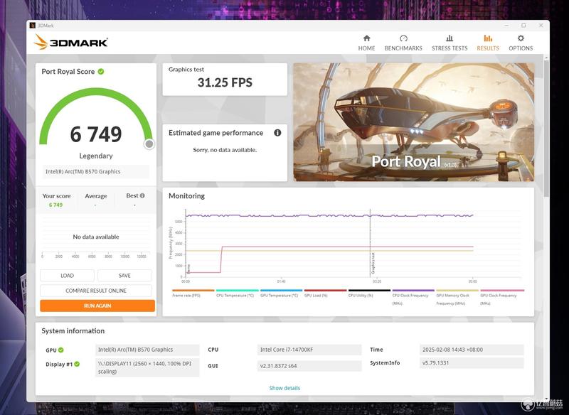The image size is (569, 415).
Task: Open the OPTIONS tab
Action: (x=521, y=43)
